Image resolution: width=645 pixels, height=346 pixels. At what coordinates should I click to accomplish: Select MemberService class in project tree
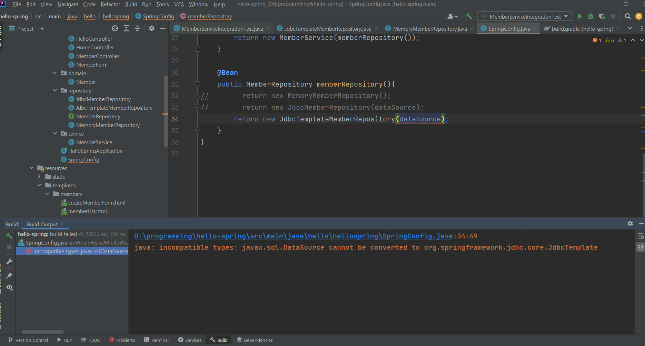(94, 142)
